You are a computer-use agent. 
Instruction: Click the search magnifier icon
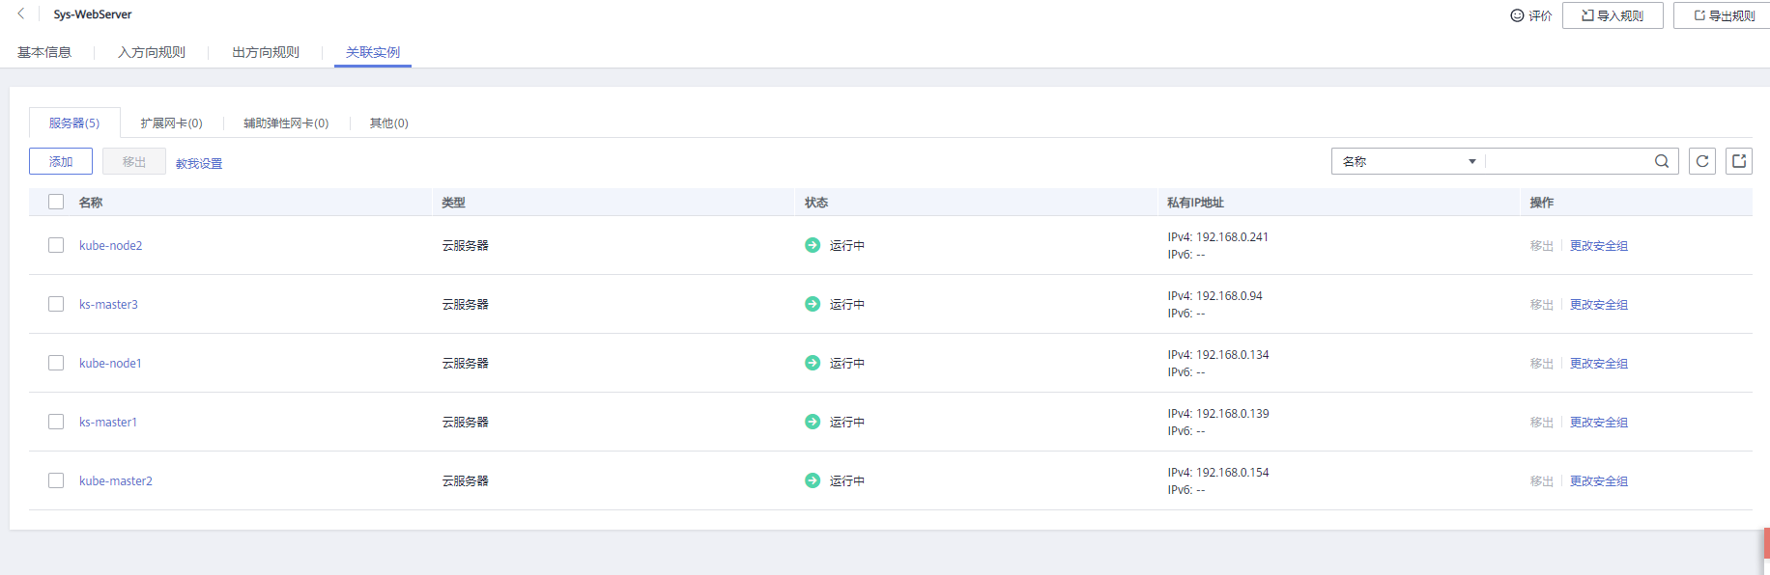tap(1662, 161)
